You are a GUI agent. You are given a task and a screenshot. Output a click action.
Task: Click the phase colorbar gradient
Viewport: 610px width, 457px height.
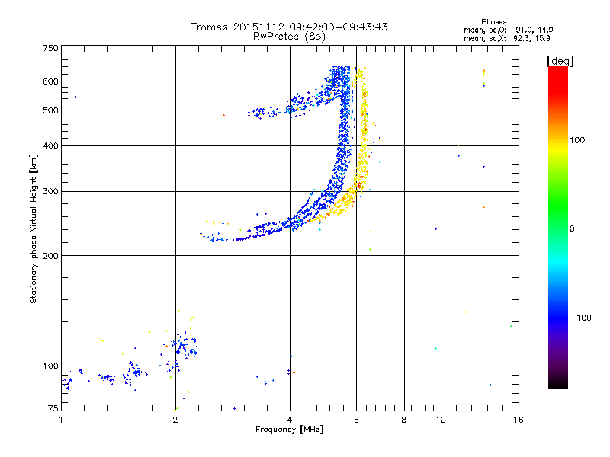[x=558, y=228]
